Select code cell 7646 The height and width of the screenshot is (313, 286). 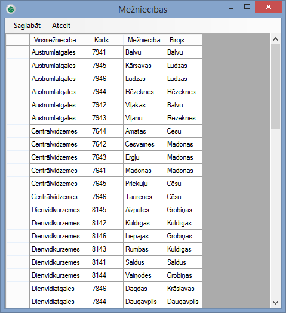[x=106, y=197]
